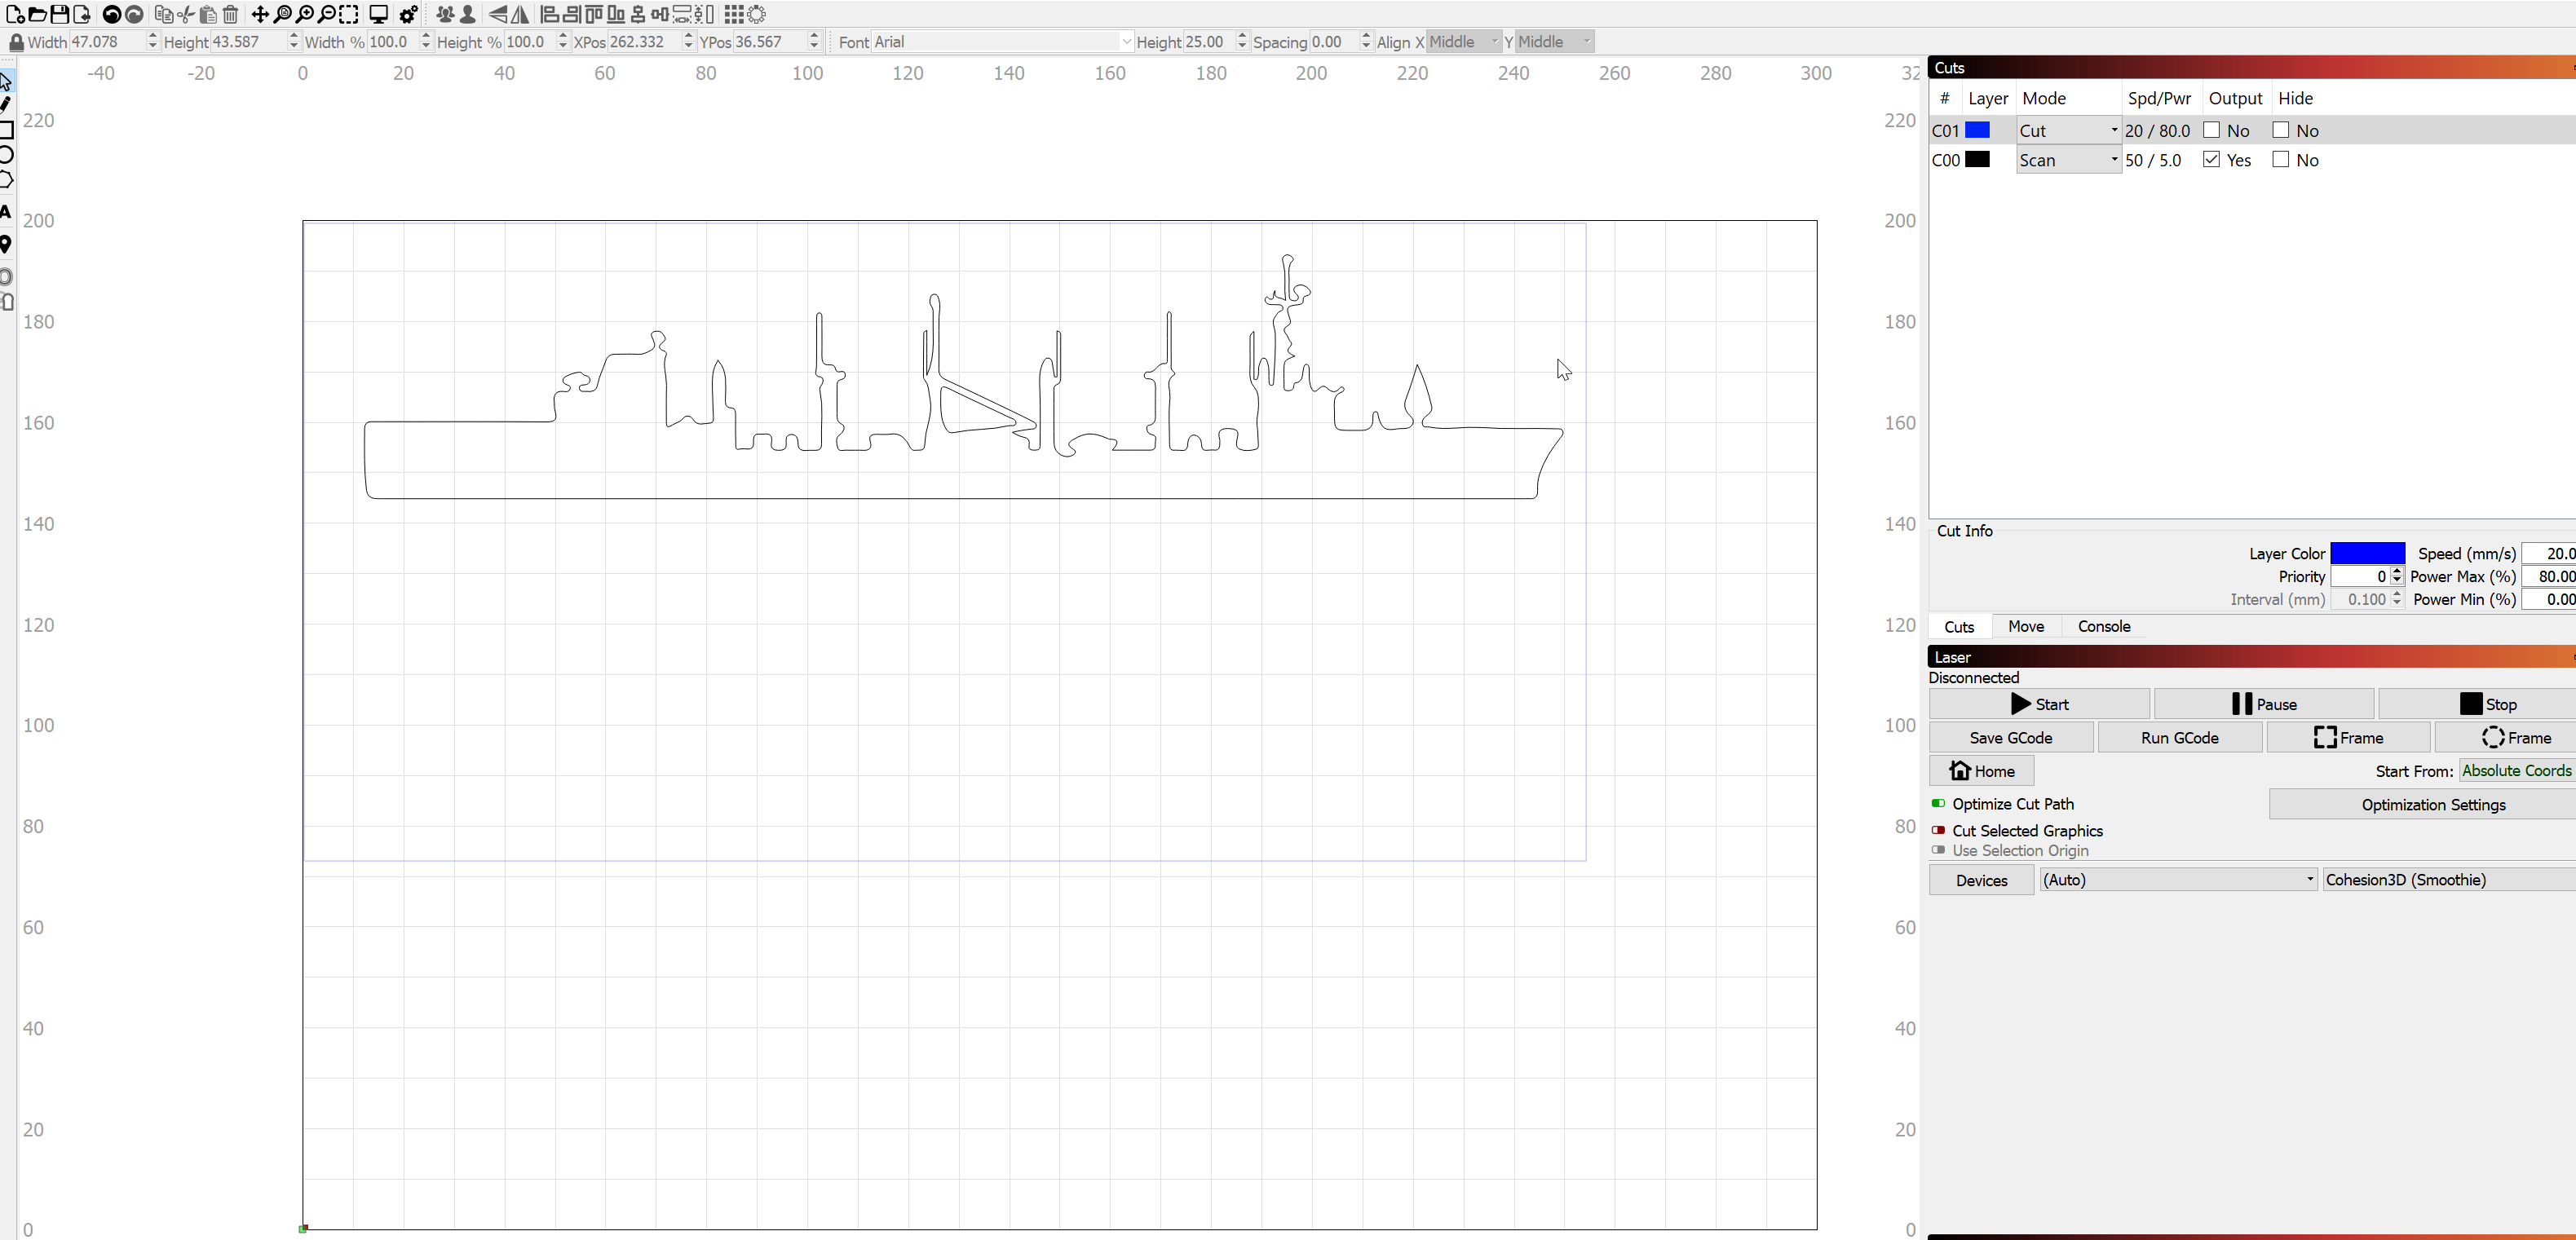
Task: Switch to the Move tab
Action: click(2026, 626)
